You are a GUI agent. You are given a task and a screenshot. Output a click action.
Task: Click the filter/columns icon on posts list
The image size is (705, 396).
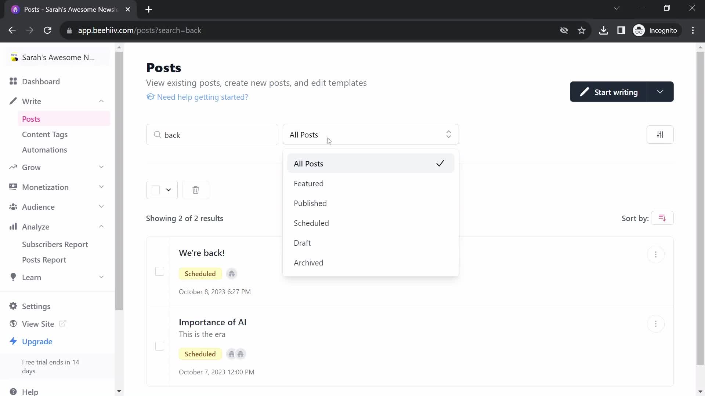(x=660, y=135)
